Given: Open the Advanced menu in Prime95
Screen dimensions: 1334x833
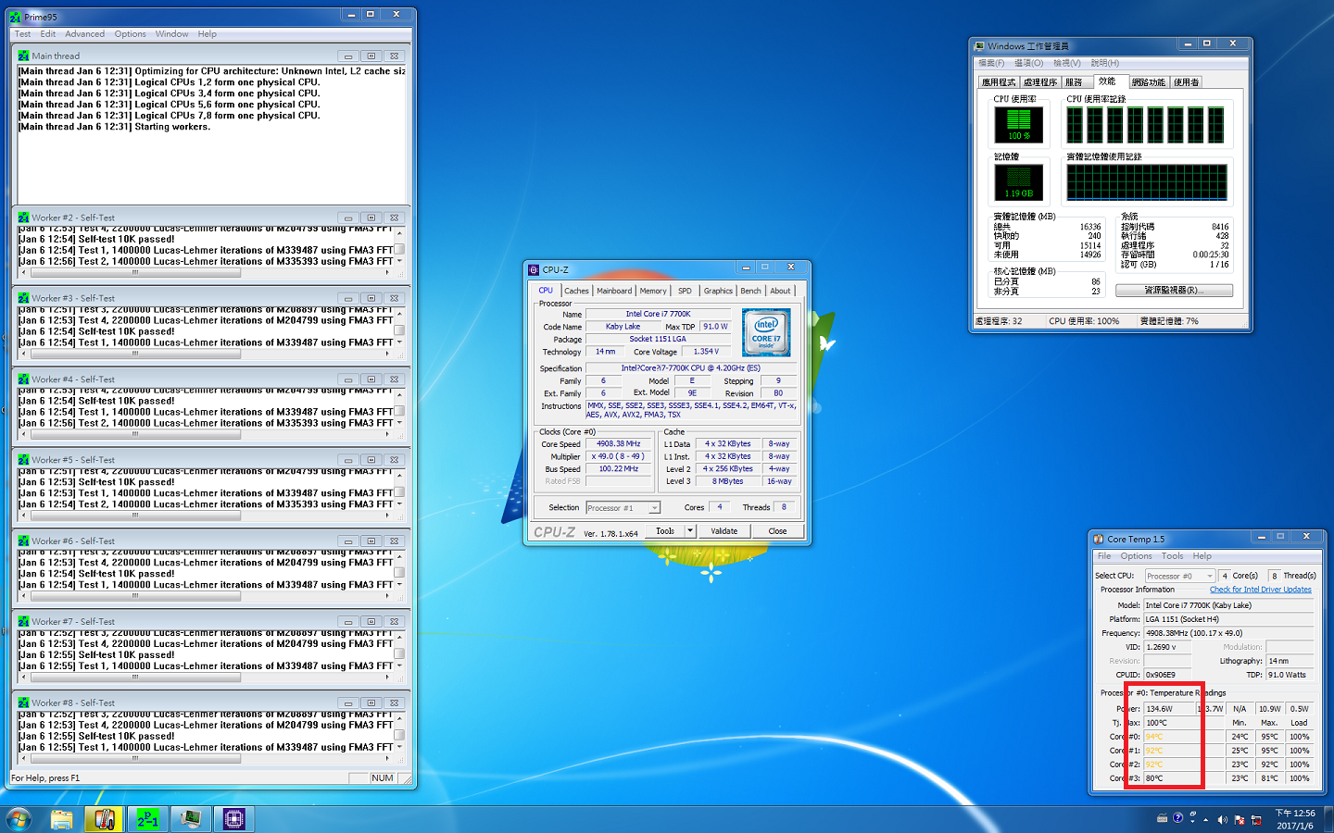Looking at the screenshot, I should point(84,34).
